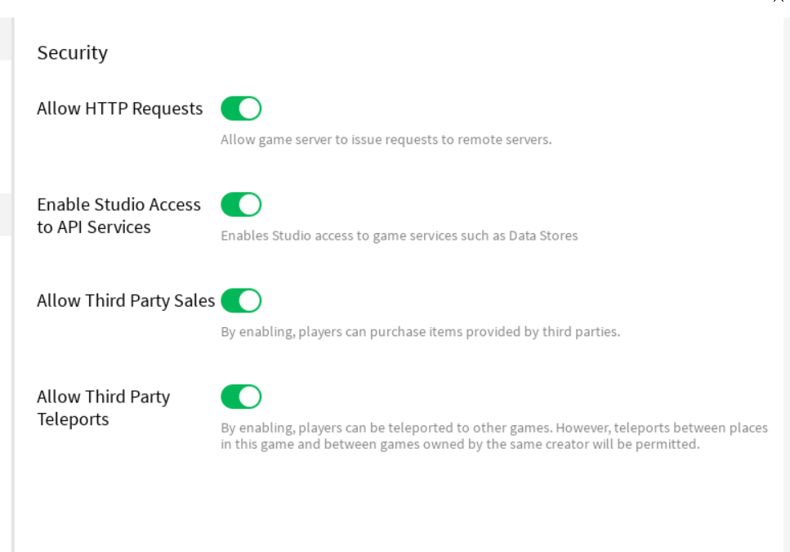The width and height of the screenshot is (790, 552).
Task: Click the remote servers description text
Action: (386, 140)
